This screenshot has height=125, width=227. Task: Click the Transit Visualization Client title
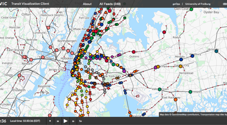tap(30, 4)
